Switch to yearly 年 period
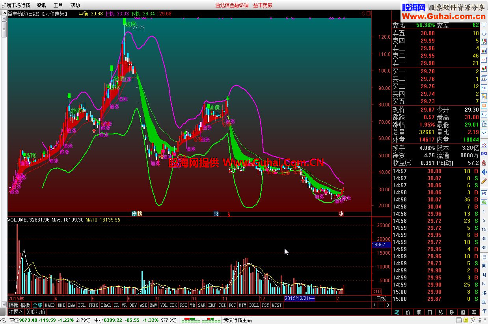The height and width of the screenshot is (324, 488). [484, 311]
